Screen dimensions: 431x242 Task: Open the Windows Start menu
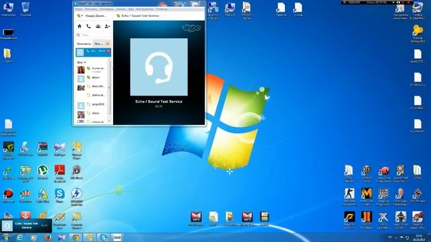tap(5, 237)
